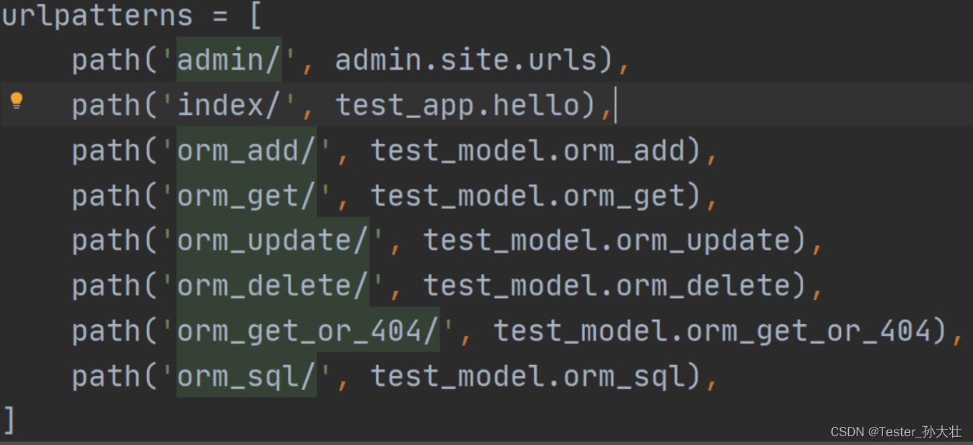Click test_model.orm_delete view reference
Viewport: 973px width, 445px height.
pos(607,285)
